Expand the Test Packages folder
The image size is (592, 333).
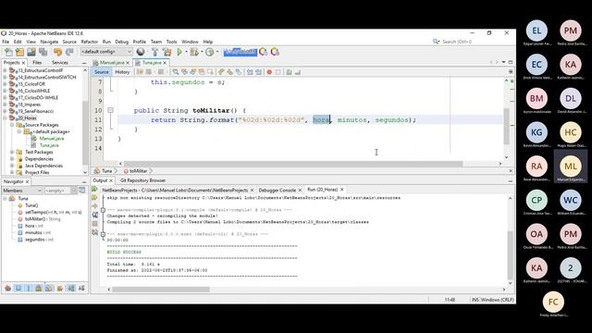(12, 152)
